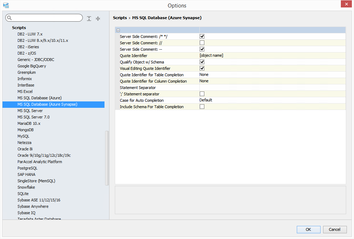Screen dimensions: 354x239
Task: Uncheck Qualify Object w/ Schema
Action: [202, 62]
